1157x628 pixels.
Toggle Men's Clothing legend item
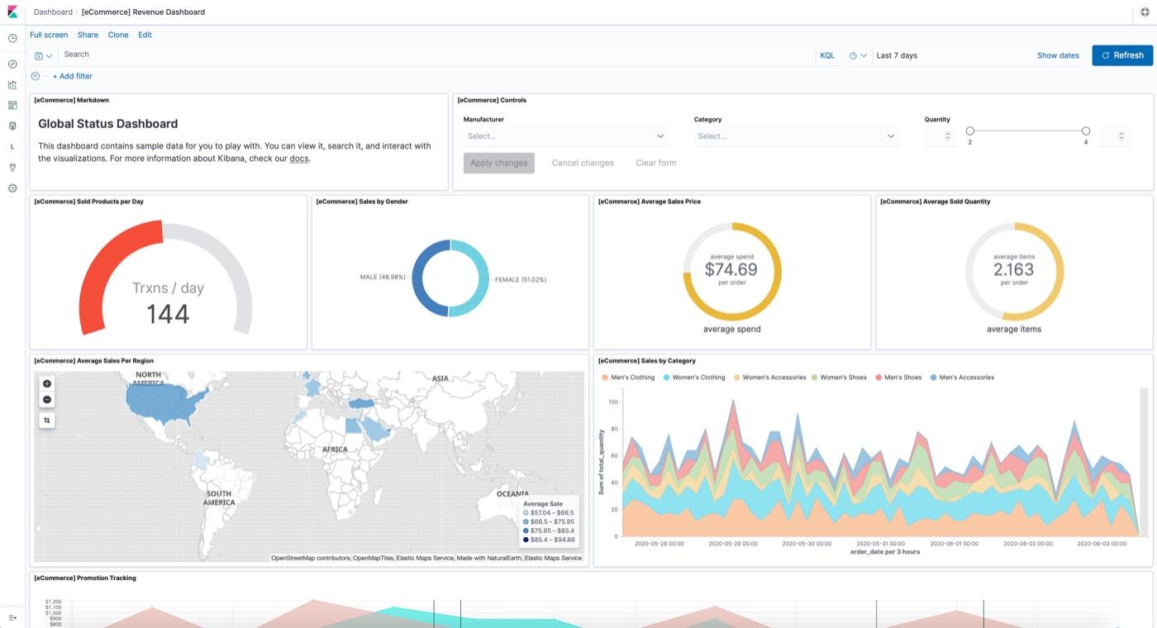tap(628, 378)
